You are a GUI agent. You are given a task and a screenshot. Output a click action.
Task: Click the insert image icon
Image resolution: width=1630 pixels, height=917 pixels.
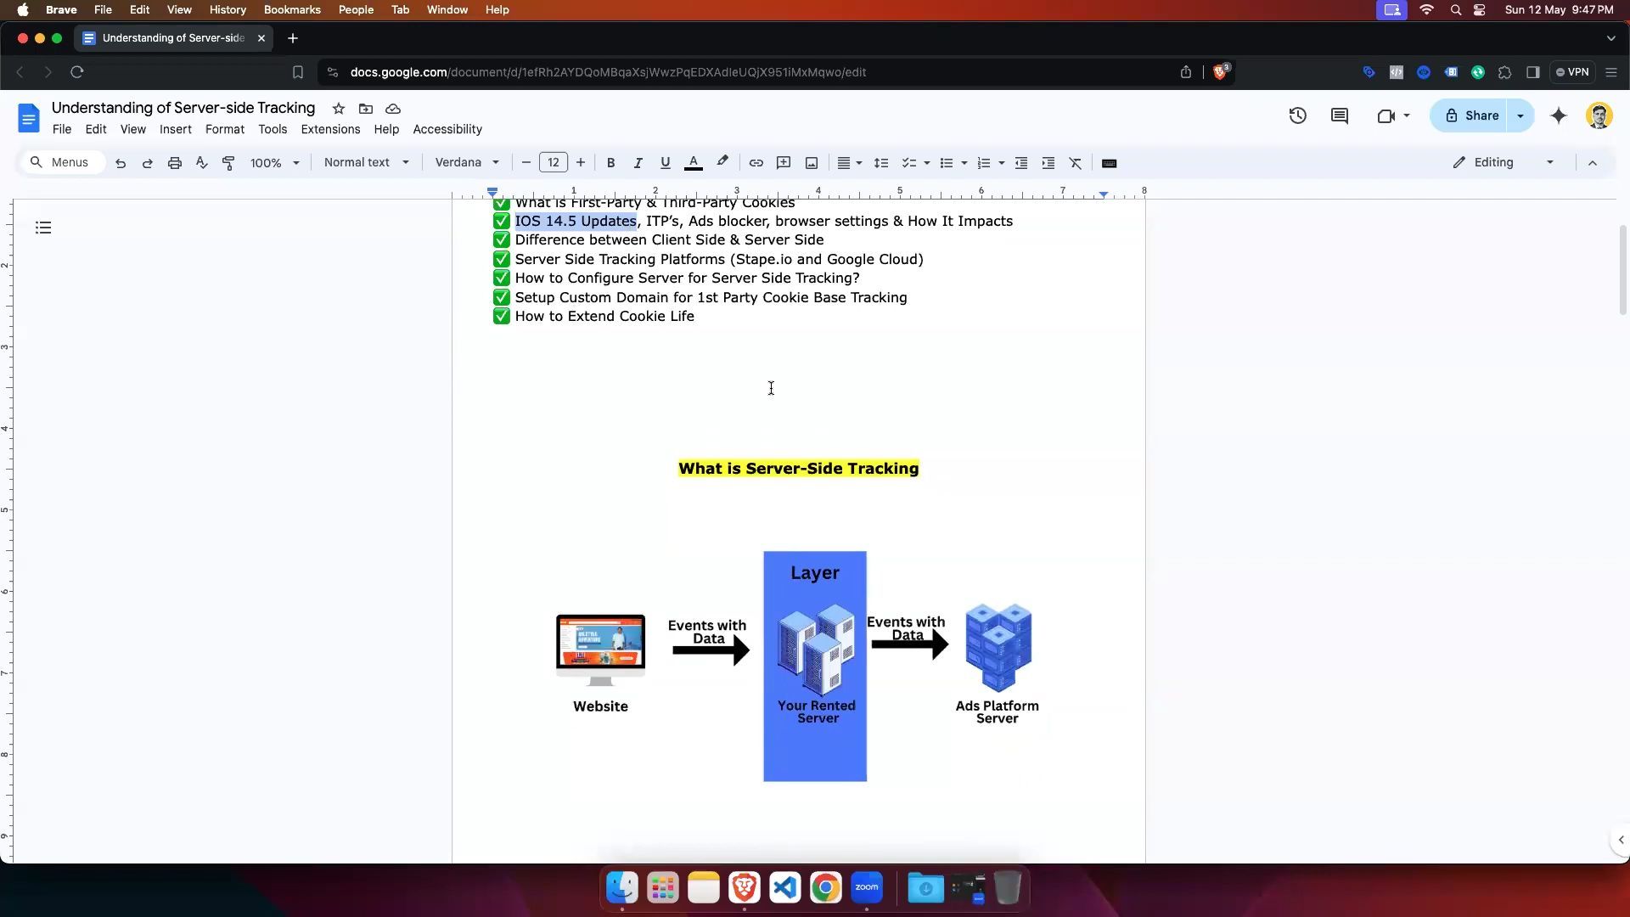pos(812,163)
